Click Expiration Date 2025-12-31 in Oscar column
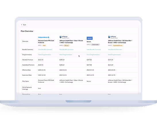 coord(90,75)
